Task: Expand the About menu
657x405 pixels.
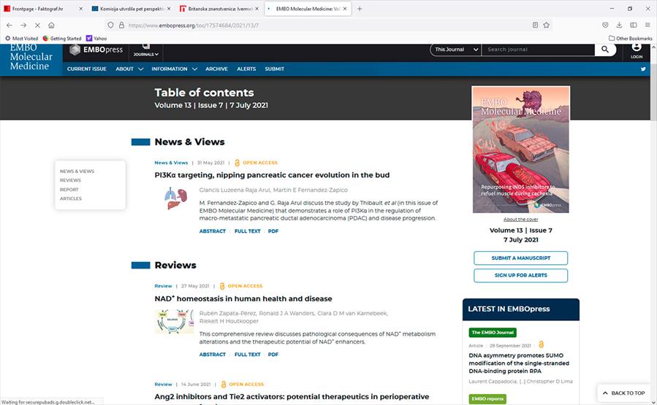Action: coord(128,69)
